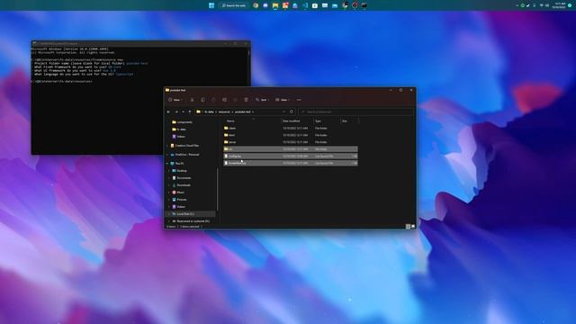Open Desktop under This PC
Screen dimensions: 576x324
pos(179,171)
